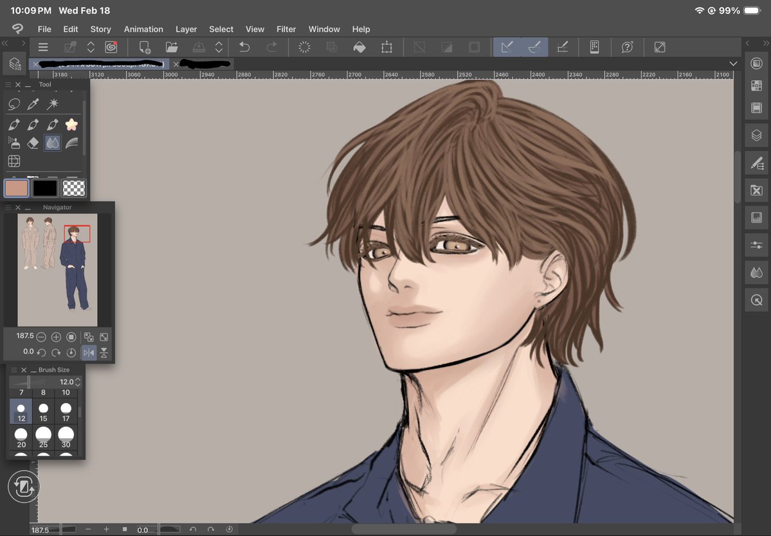Screen dimensions: 771x536
Task: Select the black sub color swatch
Action: coord(44,188)
